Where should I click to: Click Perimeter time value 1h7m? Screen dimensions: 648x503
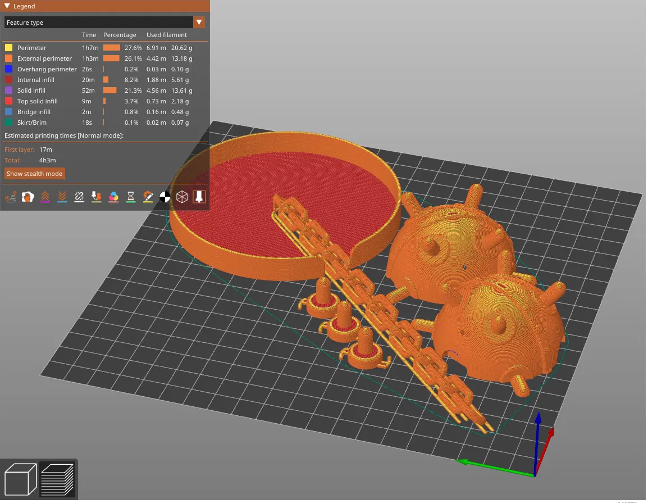pos(90,48)
